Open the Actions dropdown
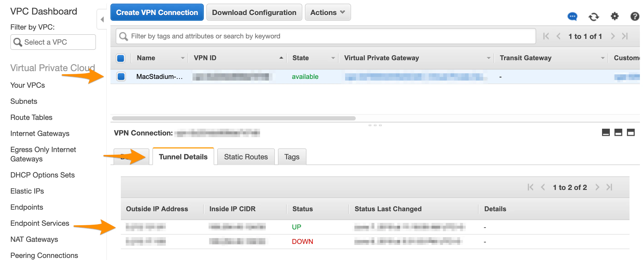 [328, 12]
